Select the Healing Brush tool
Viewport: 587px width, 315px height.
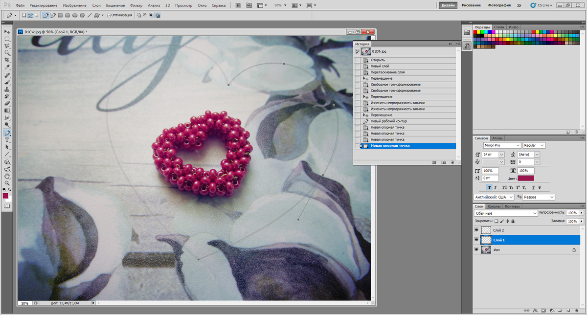click(7, 76)
